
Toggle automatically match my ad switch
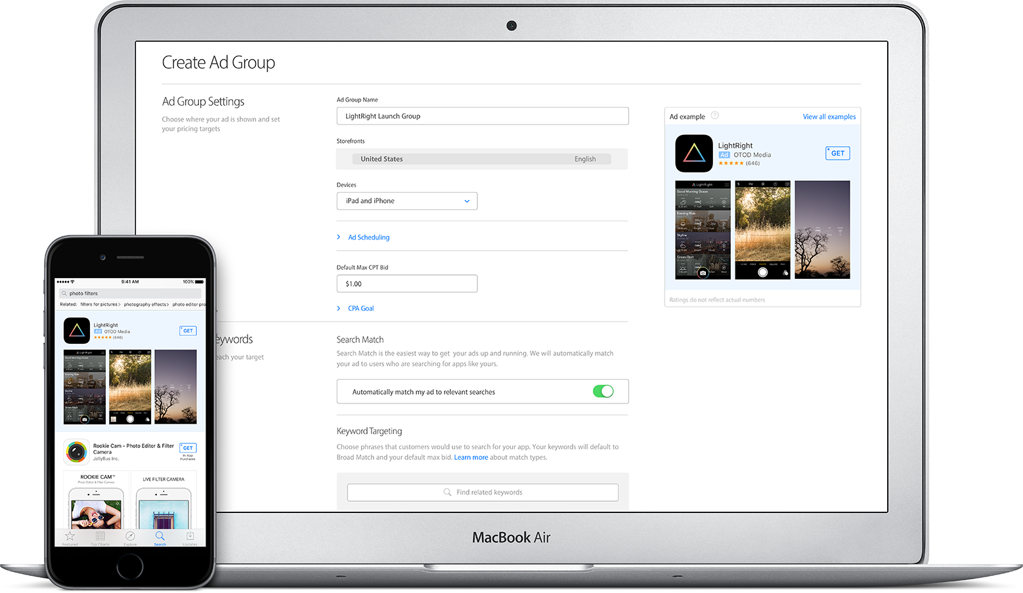point(603,392)
